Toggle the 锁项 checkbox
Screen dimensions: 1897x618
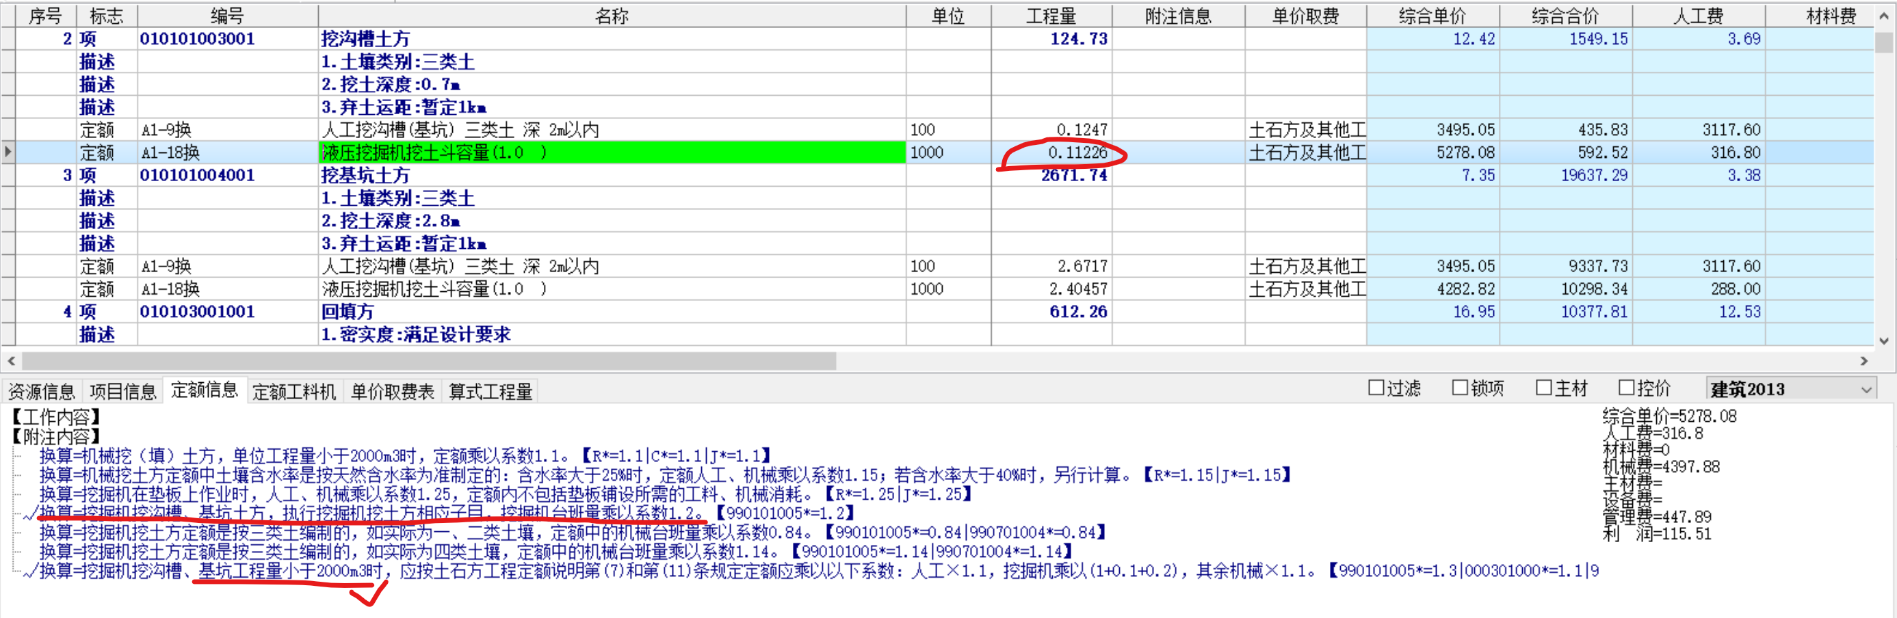[1460, 388]
